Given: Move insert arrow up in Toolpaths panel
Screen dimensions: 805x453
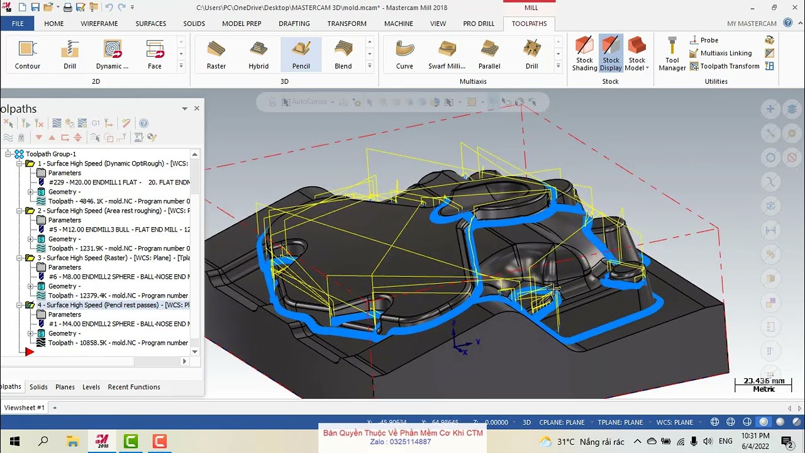Looking at the screenshot, I should click(52, 137).
